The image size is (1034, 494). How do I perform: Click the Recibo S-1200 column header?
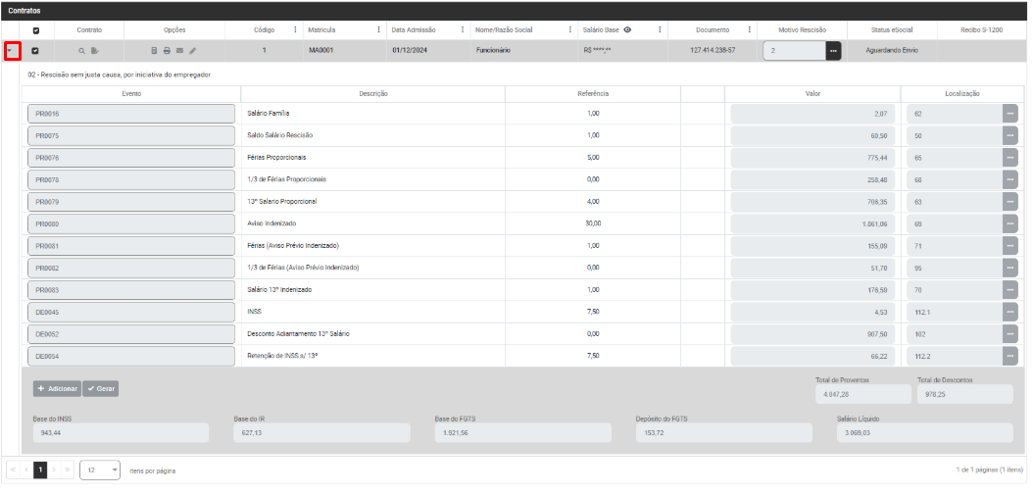981,30
